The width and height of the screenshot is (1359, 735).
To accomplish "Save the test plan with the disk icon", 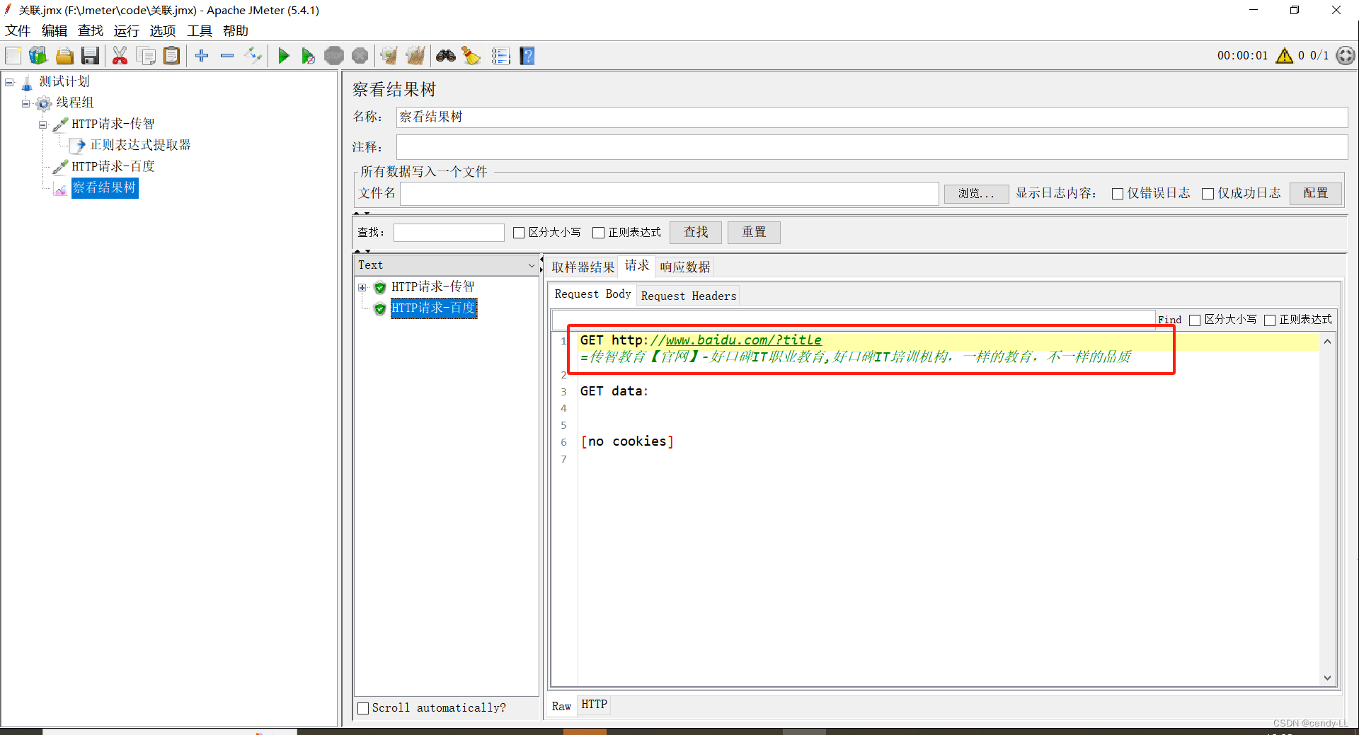I will (x=90, y=55).
